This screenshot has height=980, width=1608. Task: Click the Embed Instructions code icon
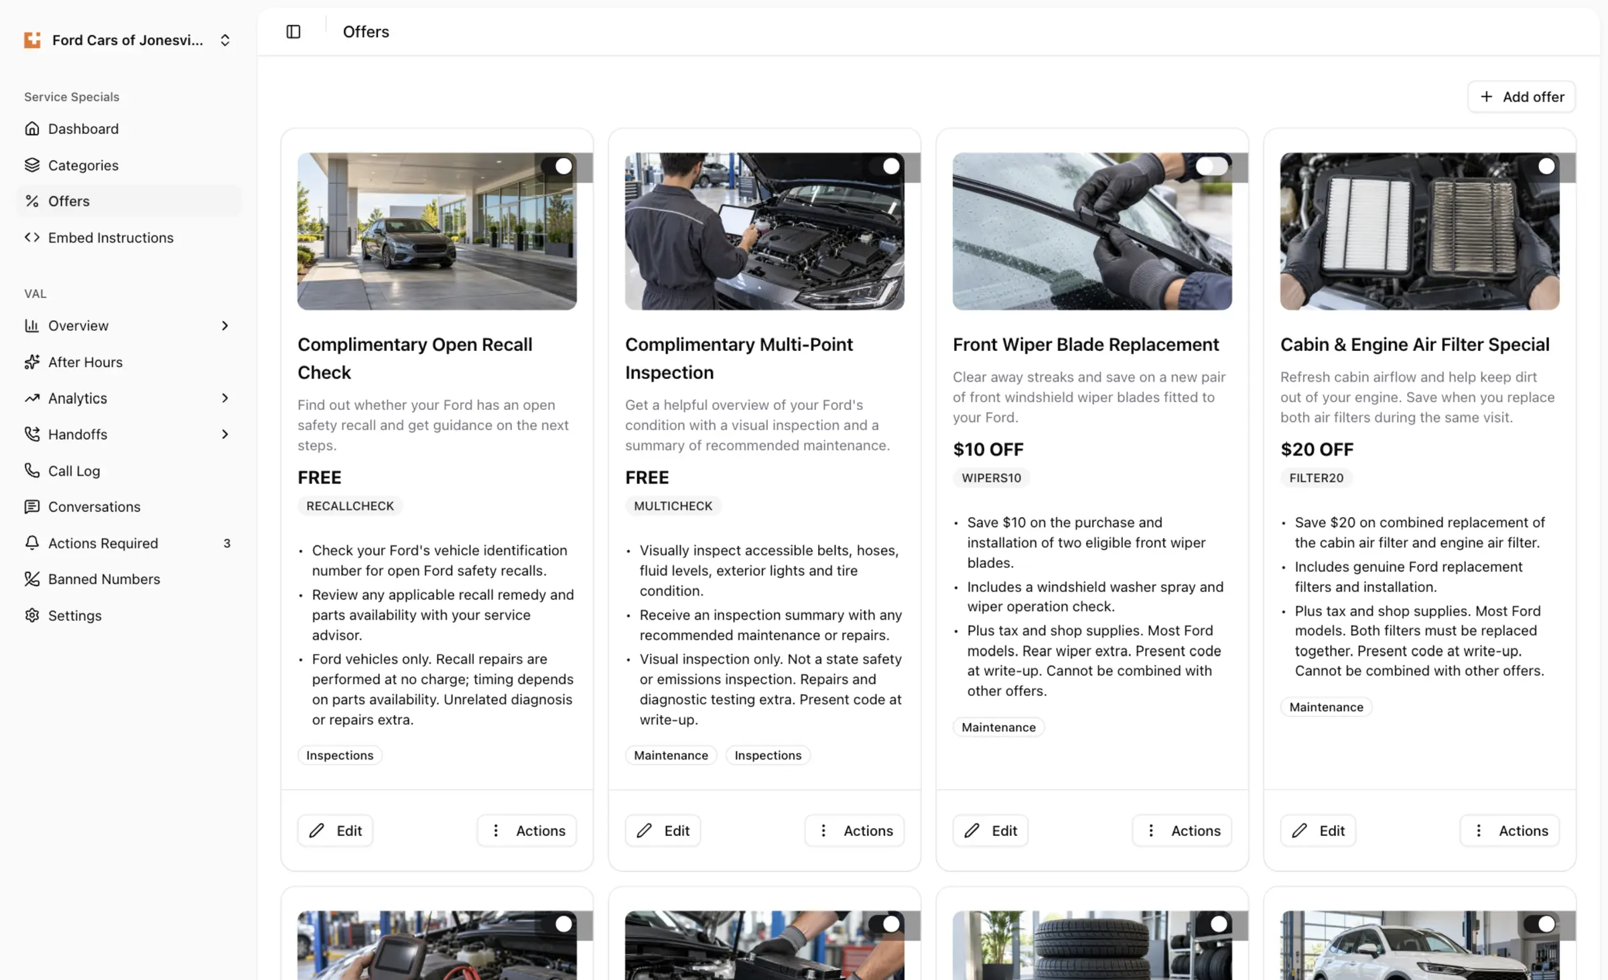[32, 237]
